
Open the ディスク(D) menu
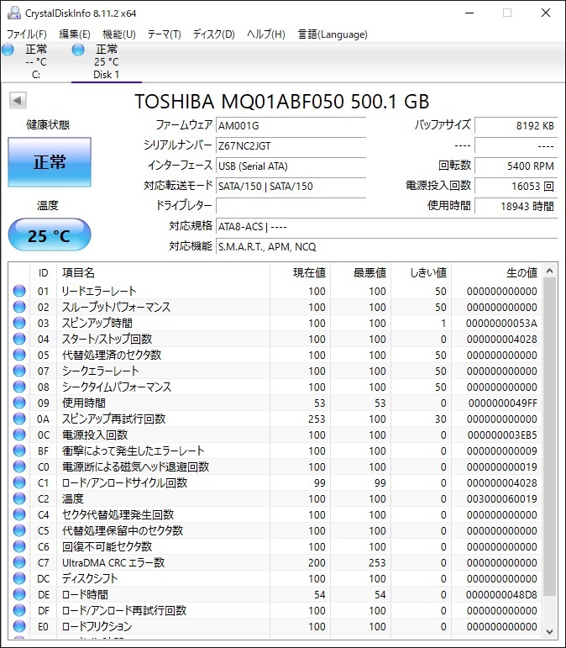click(x=213, y=34)
